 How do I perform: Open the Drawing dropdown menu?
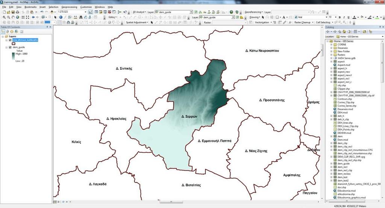point(255,17)
